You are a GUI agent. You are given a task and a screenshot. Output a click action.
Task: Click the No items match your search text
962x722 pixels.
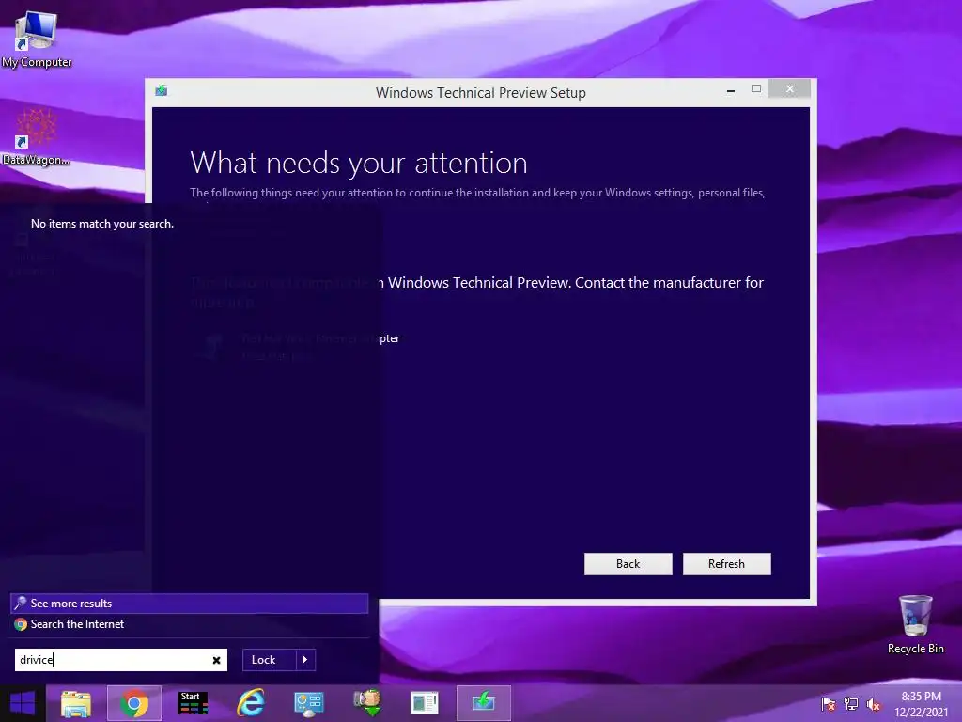tap(102, 224)
